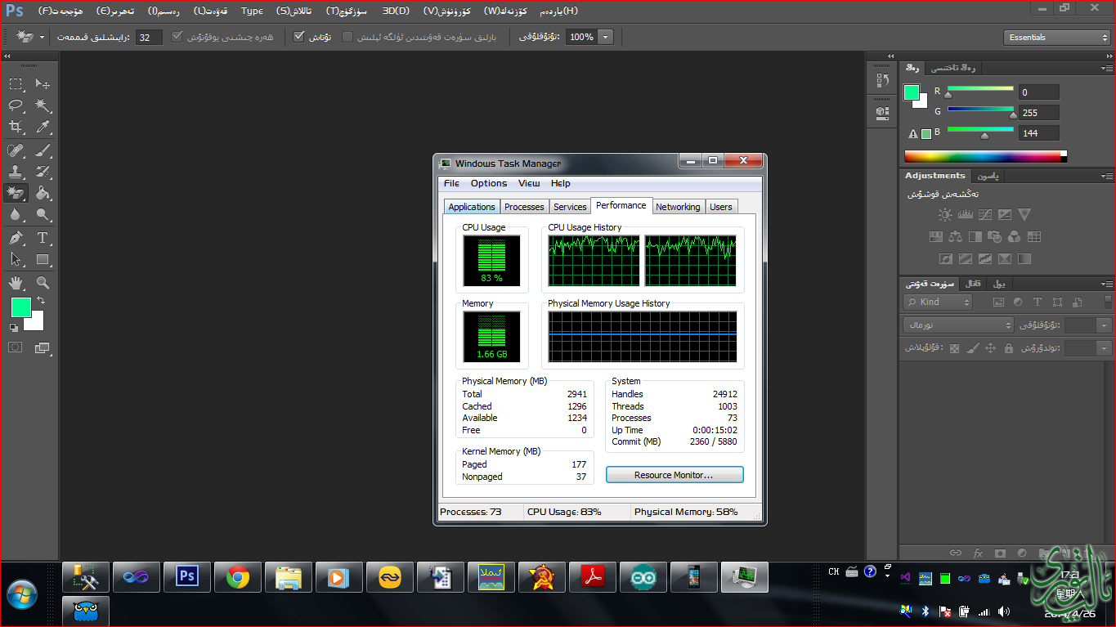Select the Rectangular Marquee tool
Viewport: 1116px width, 627px height.
pyautogui.click(x=16, y=83)
